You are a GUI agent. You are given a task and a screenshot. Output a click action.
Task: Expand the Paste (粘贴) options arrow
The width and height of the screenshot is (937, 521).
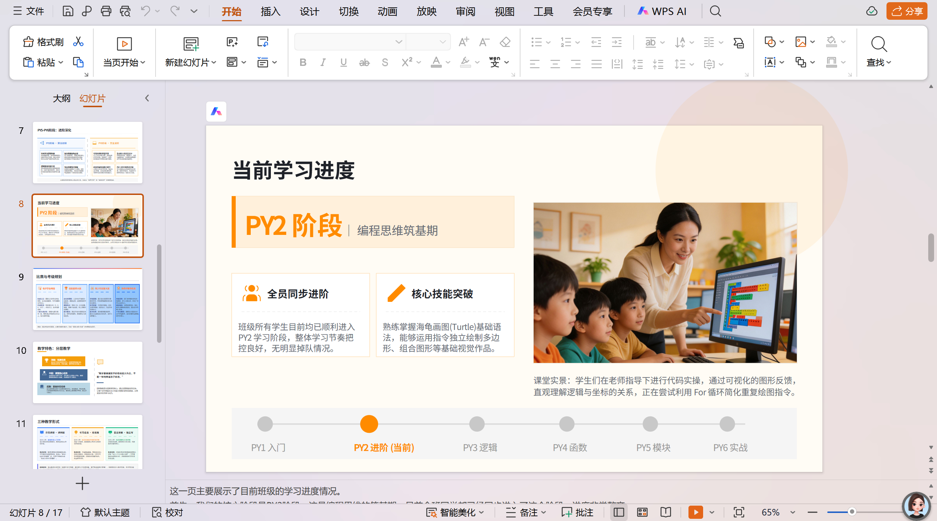coord(61,63)
